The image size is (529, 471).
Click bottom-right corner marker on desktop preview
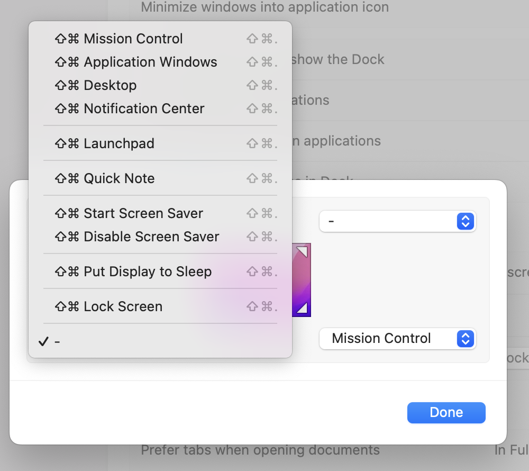click(303, 309)
